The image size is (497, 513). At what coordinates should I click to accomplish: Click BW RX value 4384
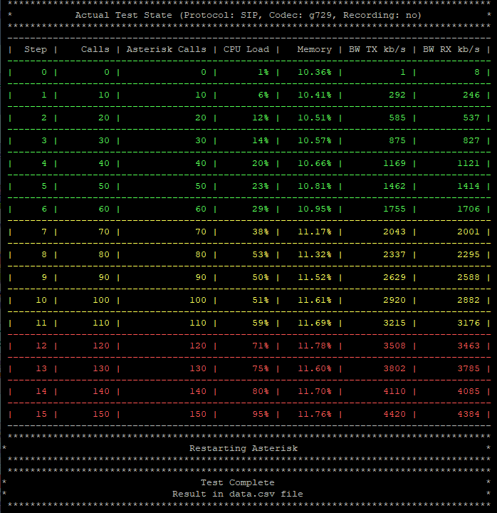(469, 414)
